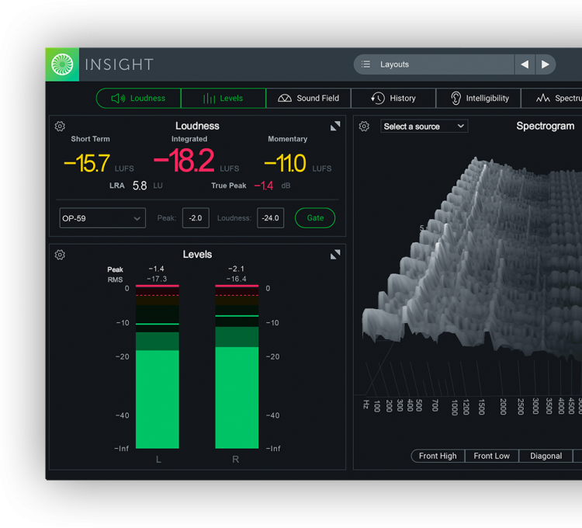Click the right RMS value -16.4
Viewport: 582px width, 528px height.
coord(236,279)
